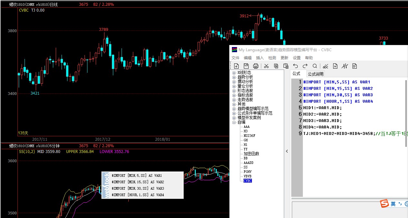Expand the 趋势分析 tree node
Viewport: 408px width, 218px height.
click(234, 77)
